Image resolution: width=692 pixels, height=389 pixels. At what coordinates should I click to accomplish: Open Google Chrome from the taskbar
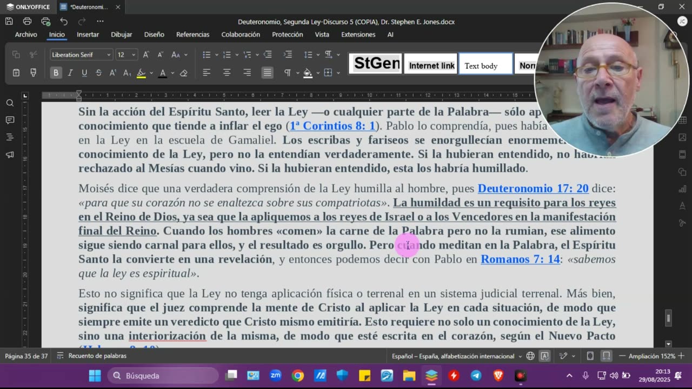(298, 375)
